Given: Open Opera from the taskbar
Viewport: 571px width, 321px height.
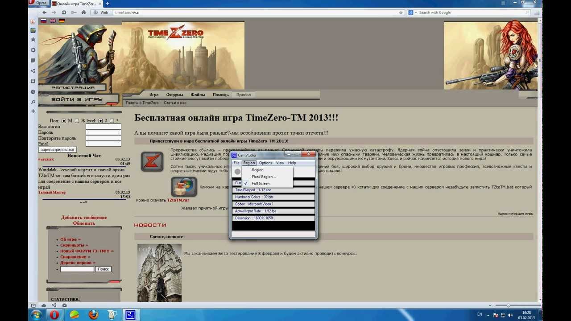Looking at the screenshot, I should coord(54,315).
